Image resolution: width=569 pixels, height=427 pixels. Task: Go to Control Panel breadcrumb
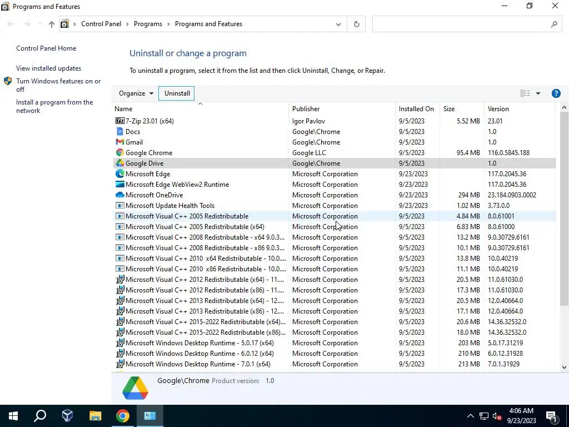(x=101, y=24)
